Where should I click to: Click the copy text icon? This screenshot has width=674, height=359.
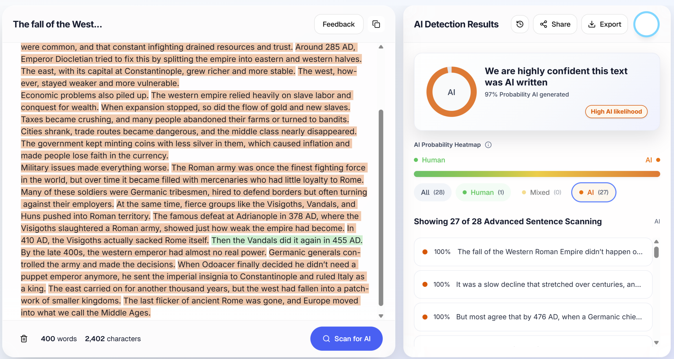pyautogui.click(x=376, y=24)
